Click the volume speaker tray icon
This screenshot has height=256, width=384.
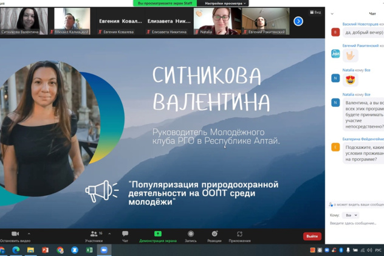point(369,250)
